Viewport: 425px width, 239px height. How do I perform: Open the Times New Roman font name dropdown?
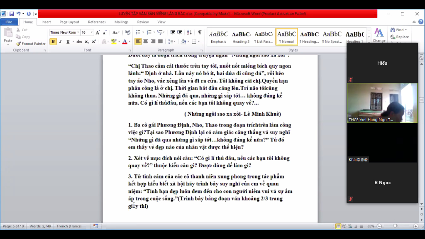click(78, 32)
